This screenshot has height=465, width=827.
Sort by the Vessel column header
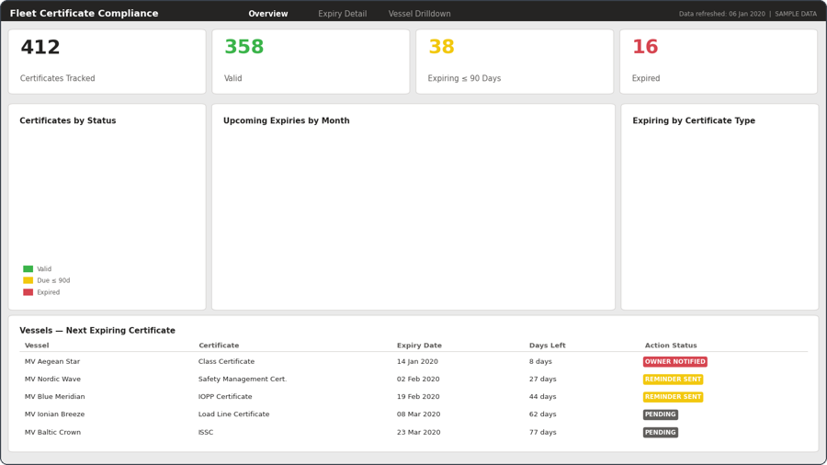(37, 346)
